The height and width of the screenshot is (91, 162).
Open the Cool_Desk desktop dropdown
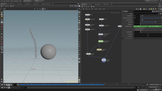click(x=28, y=1)
